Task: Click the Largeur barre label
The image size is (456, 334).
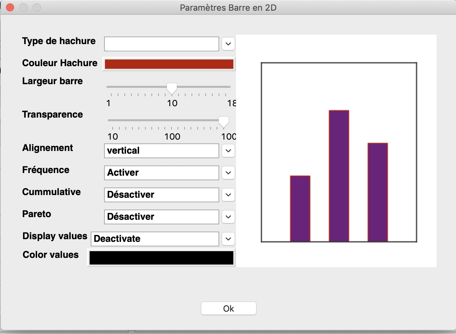Action: click(52, 81)
